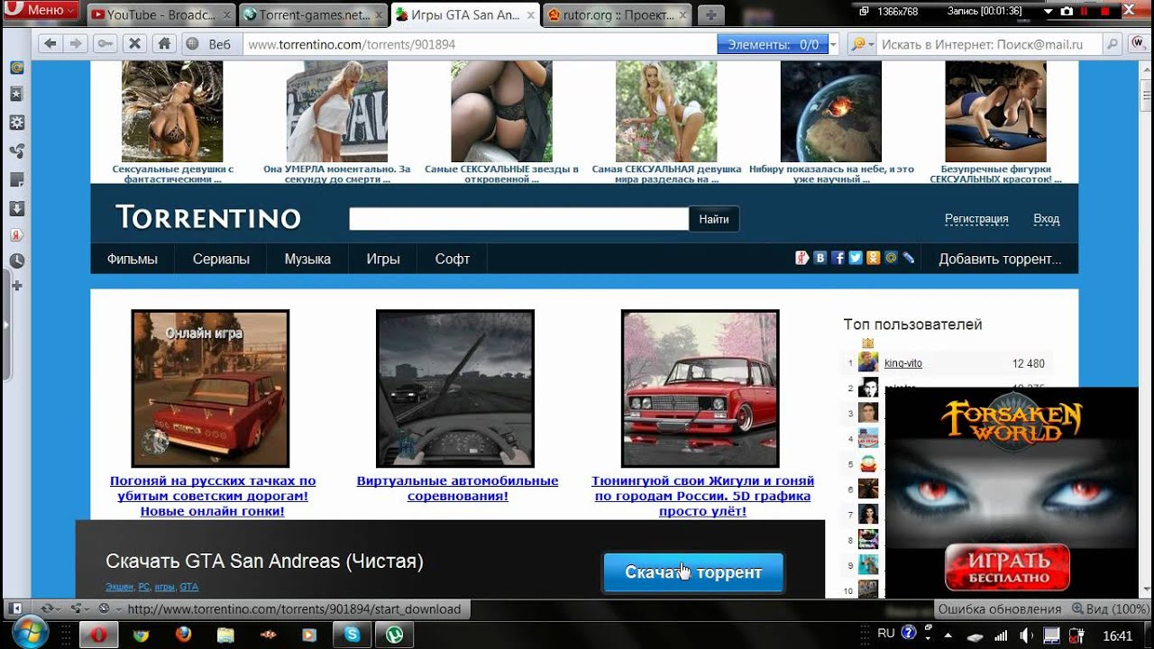Switch to the rutor.org tab
This screenshot has width=1154, height=649.
pos(617,14)
